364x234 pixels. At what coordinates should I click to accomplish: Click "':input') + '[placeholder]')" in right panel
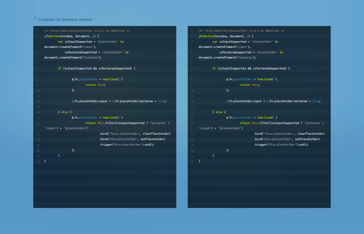(221, 128)
